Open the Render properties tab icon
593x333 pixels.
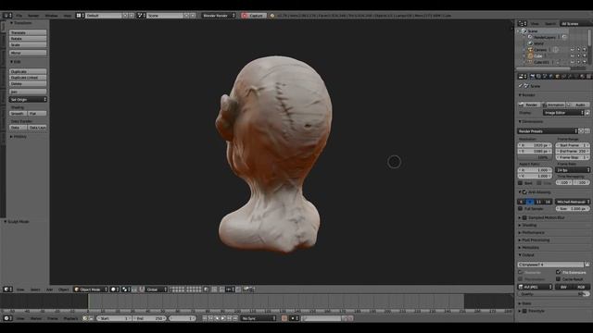click(x=533, y=76)
